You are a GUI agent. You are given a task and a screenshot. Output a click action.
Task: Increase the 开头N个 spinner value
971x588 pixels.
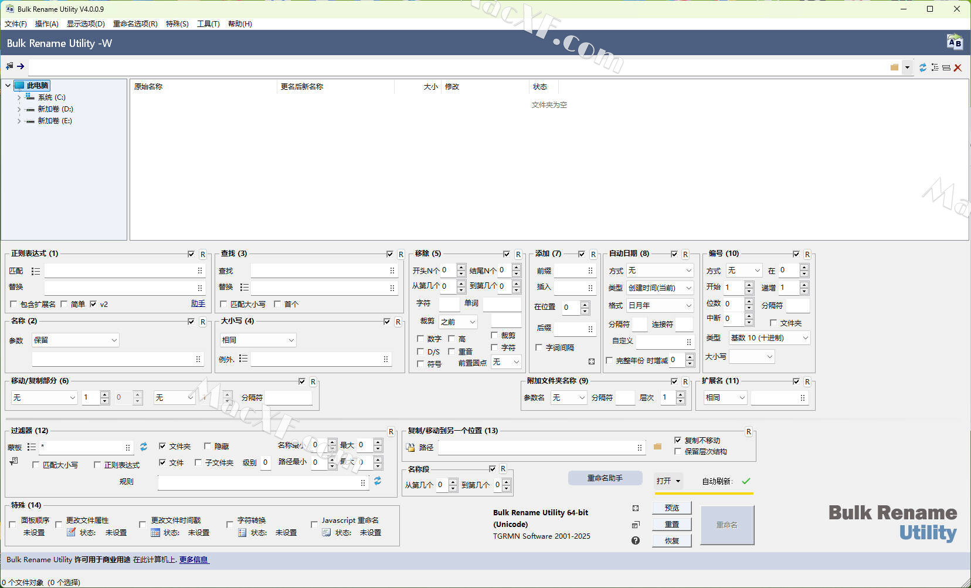(x=461, y=267)
